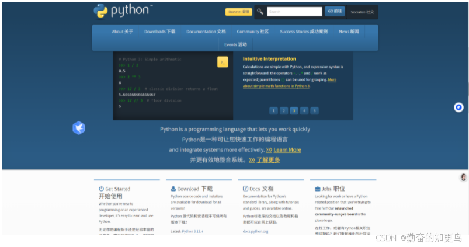Image resolution: width=469 pixels, height=247 pixels.
Task: Click the small avatar icon at right edge
Action: (x=463, y=177)
